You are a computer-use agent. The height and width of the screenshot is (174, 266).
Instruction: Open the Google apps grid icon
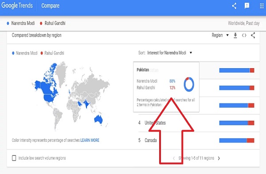click(x=262, y=6)
